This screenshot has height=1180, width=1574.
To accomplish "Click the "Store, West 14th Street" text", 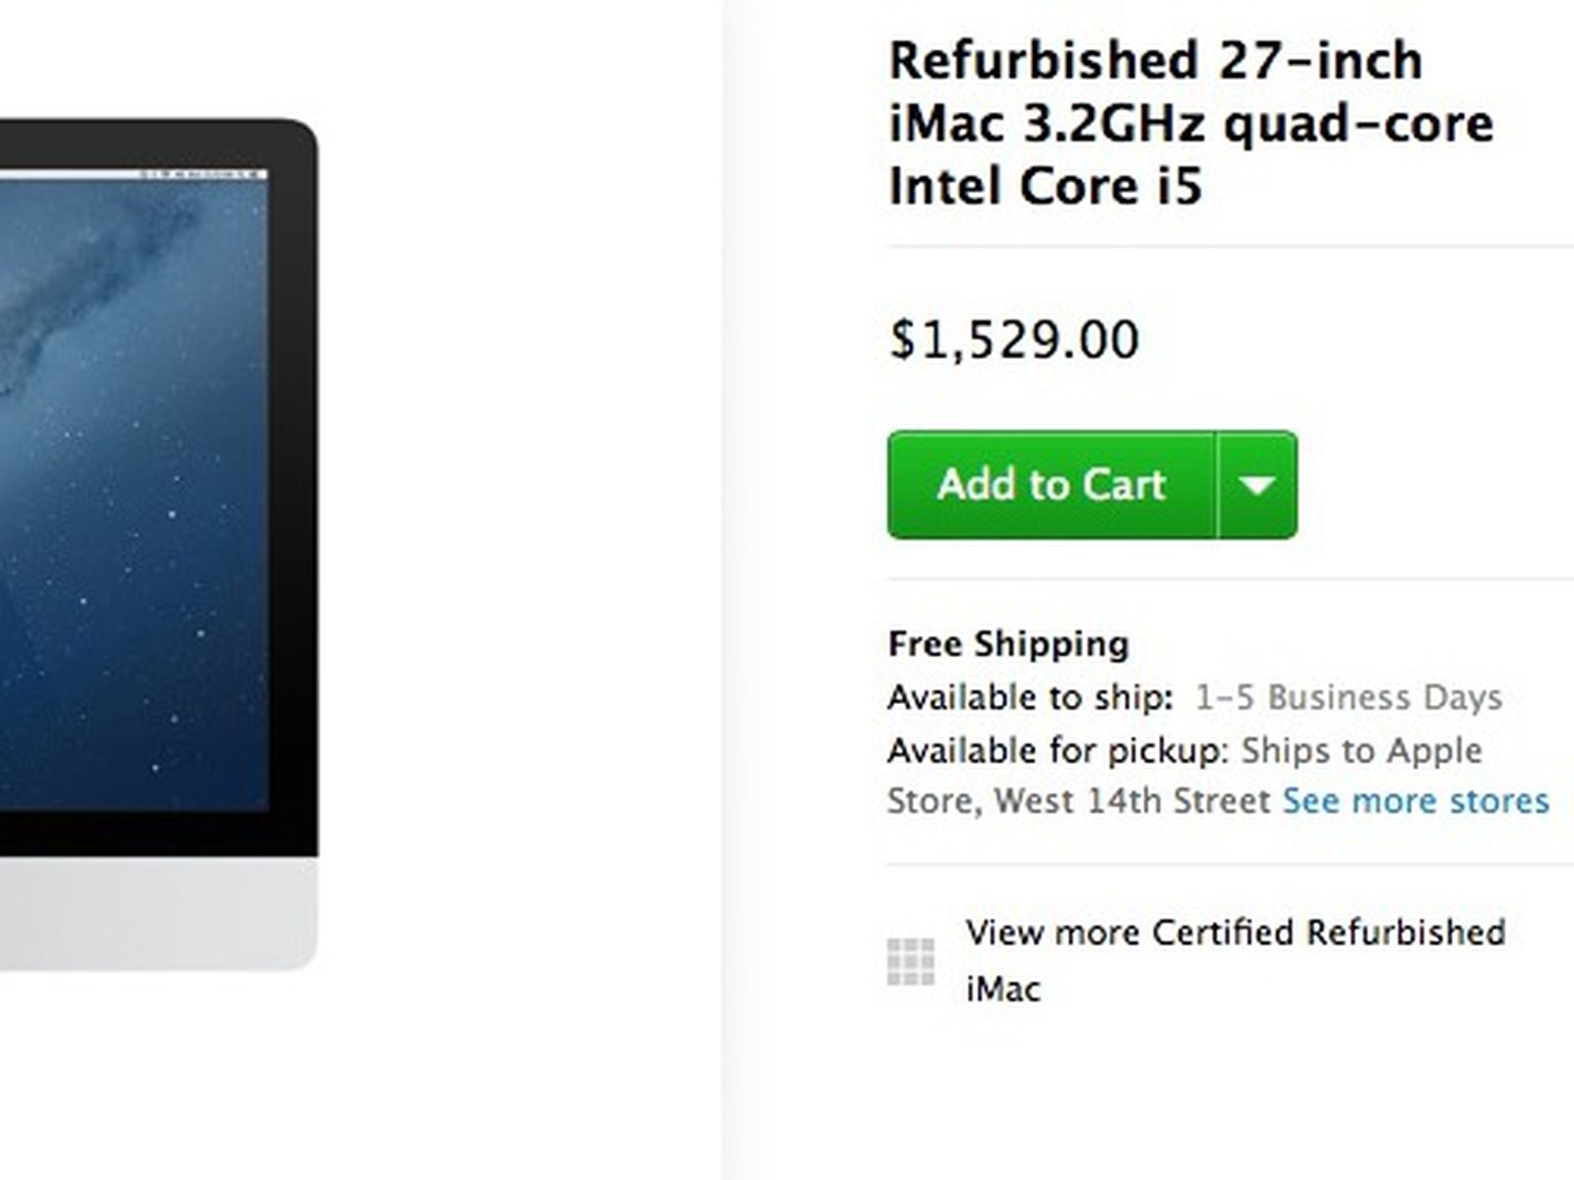I will (x=1079, y=801).
